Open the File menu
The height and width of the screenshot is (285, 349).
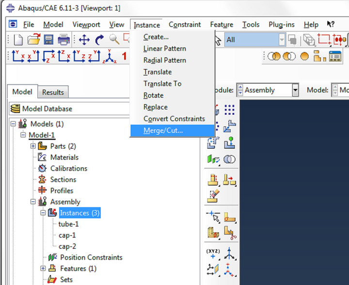29,24
